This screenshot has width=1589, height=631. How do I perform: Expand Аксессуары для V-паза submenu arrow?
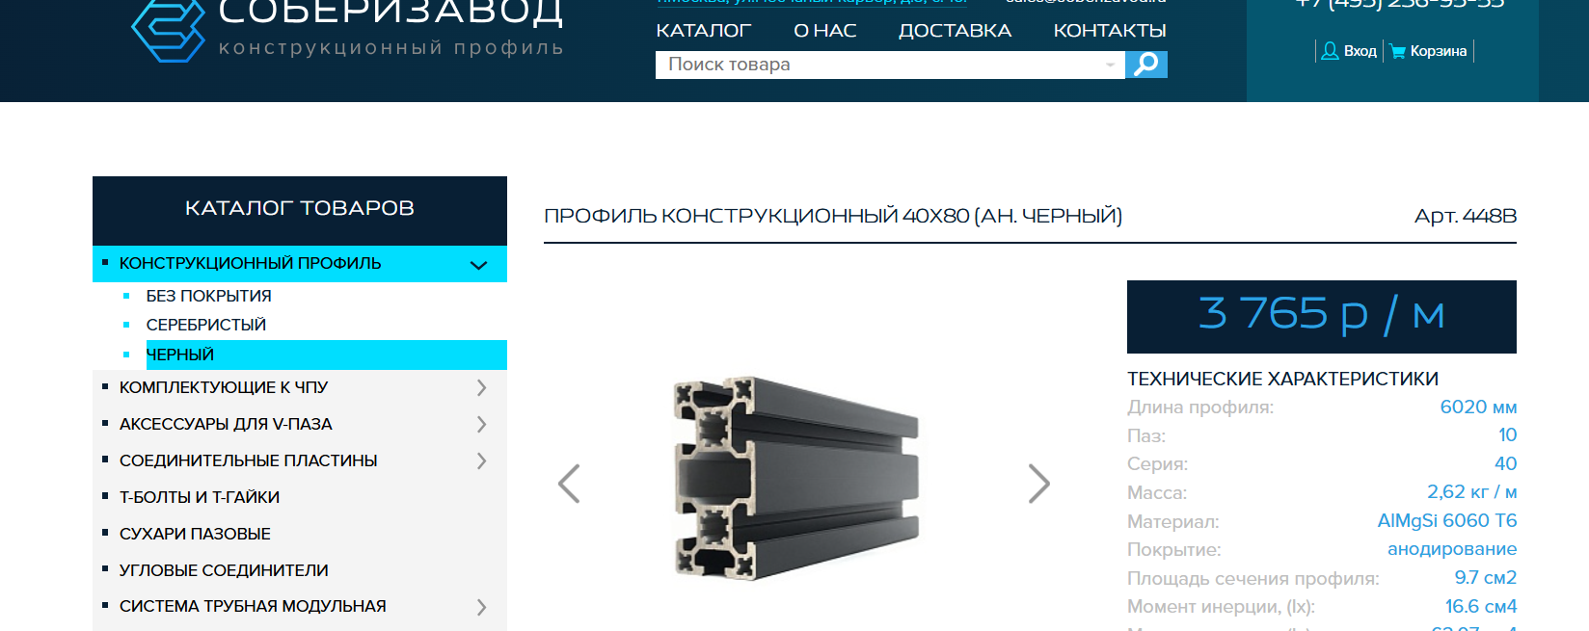click(481, 424)
